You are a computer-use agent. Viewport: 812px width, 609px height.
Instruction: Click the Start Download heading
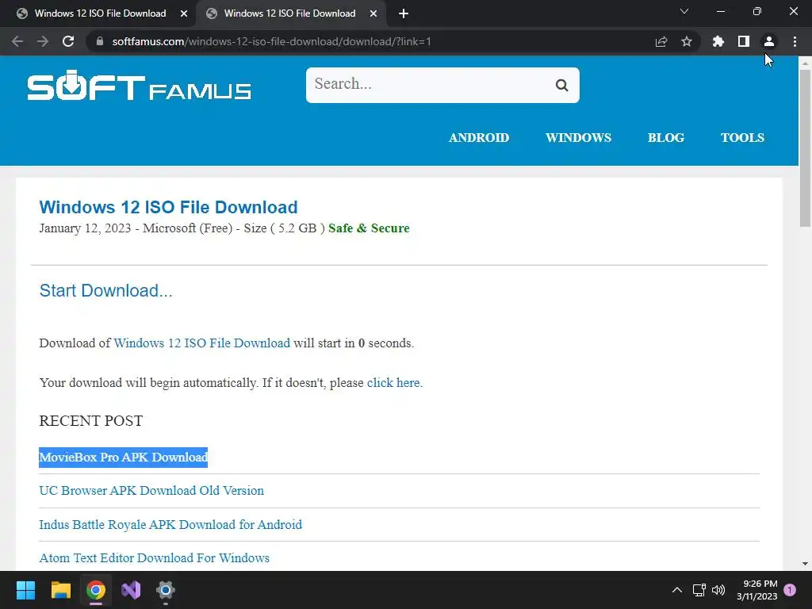tap(105, 290)
